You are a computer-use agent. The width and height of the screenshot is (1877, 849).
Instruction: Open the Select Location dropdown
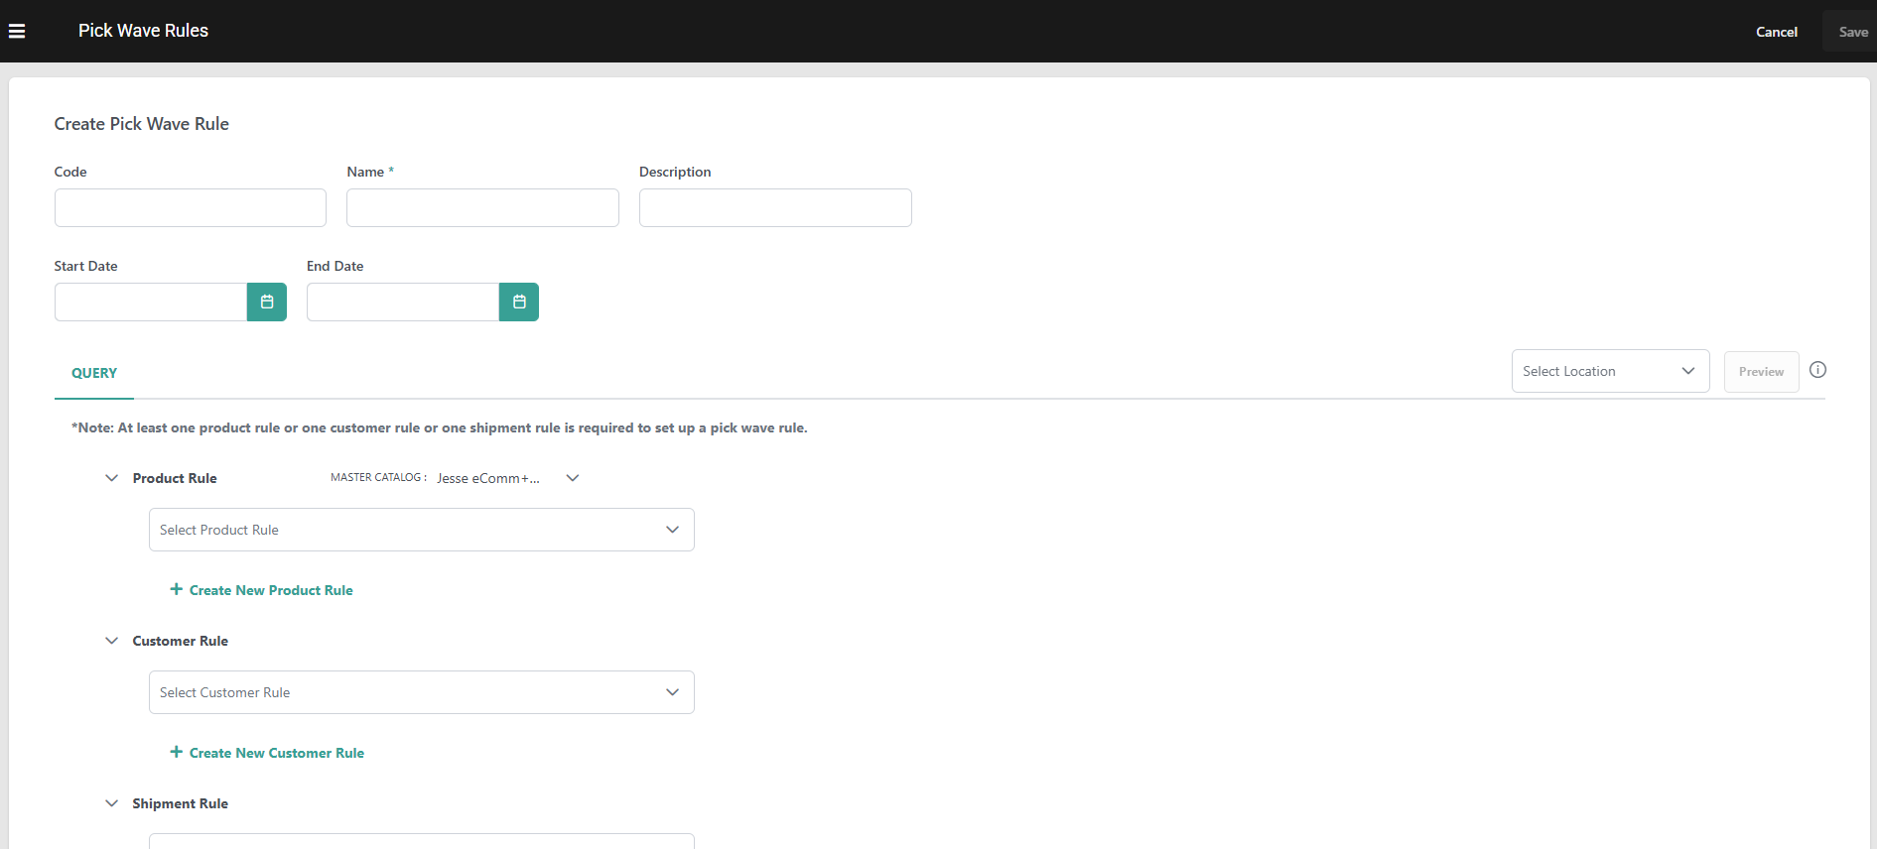pos(1610,371)
